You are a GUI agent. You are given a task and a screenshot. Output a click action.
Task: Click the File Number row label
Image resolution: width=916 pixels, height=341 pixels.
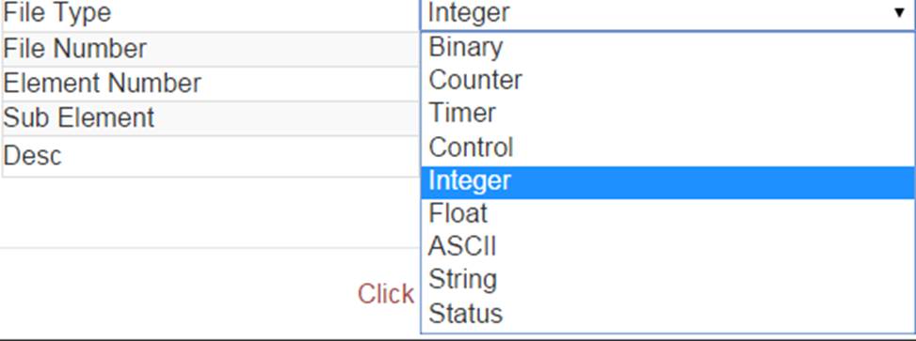click(x=74, y=49)
